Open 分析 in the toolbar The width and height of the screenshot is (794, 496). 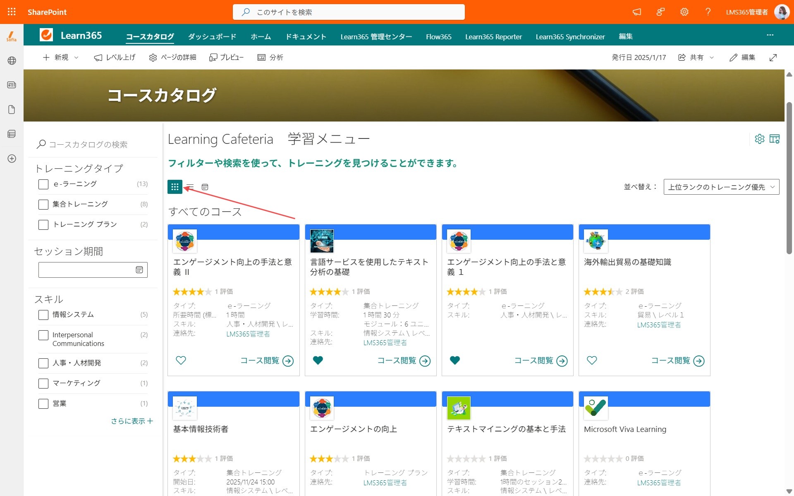[270, 57]
